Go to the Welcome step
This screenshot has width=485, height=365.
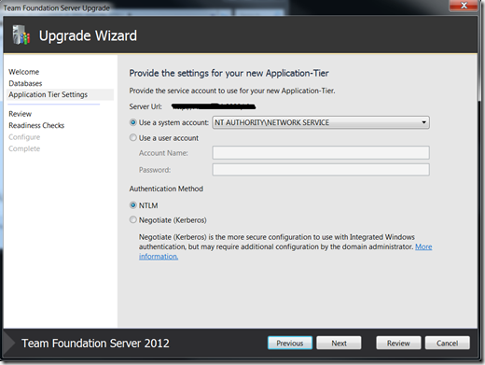tap(24, 72)
